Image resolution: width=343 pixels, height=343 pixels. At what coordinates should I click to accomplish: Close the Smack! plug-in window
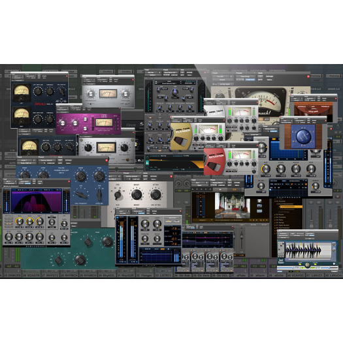tap(308, 76)
